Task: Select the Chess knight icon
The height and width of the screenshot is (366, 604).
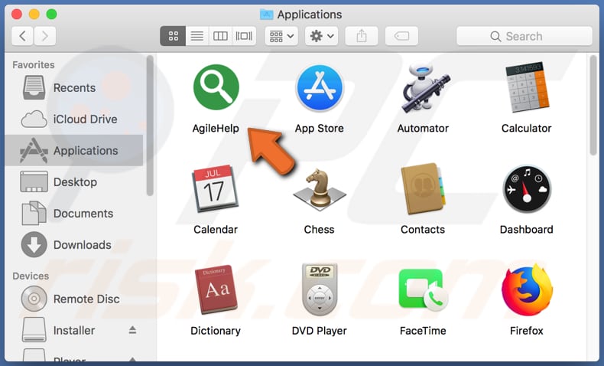Action: (320, 189)
